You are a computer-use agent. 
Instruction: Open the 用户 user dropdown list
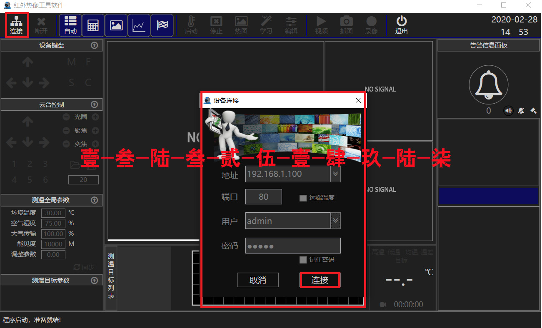pos(336,221)
